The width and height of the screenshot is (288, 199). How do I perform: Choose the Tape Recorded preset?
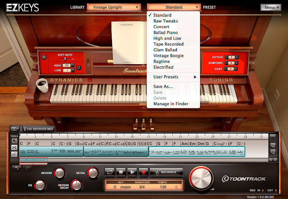(x=173, y=44)
